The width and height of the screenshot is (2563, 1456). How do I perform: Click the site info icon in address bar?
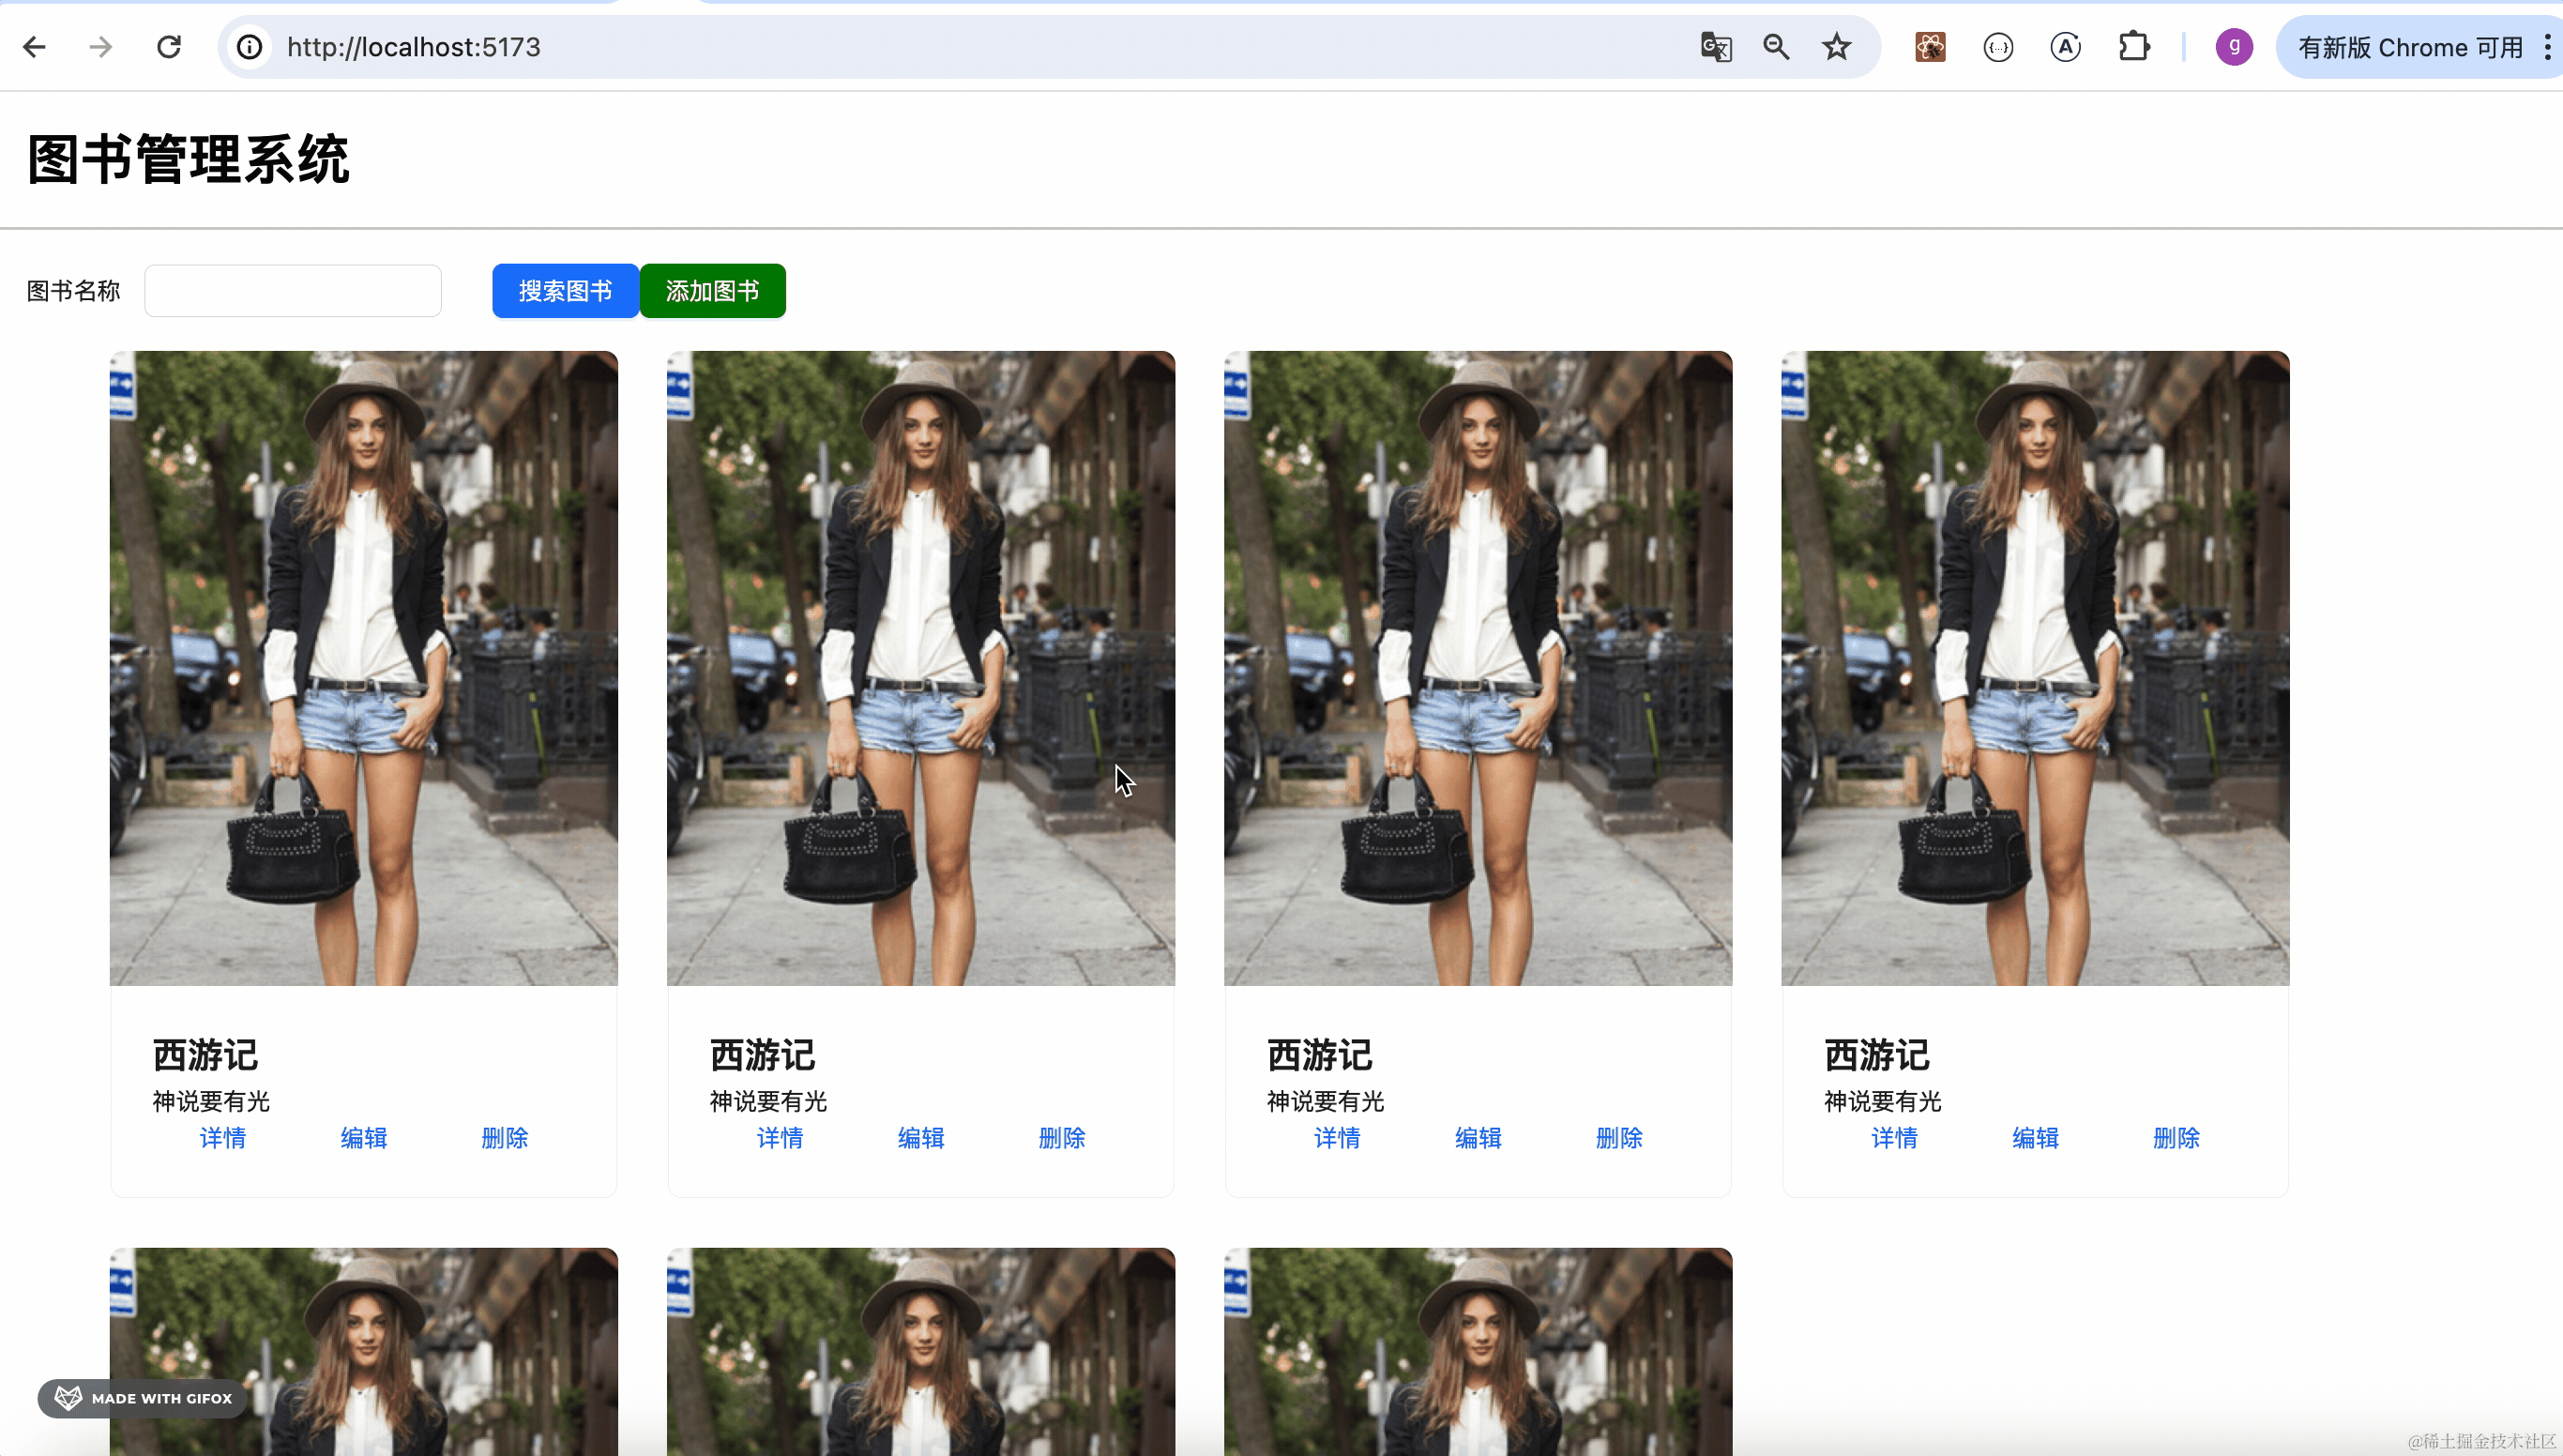point(250,47)
